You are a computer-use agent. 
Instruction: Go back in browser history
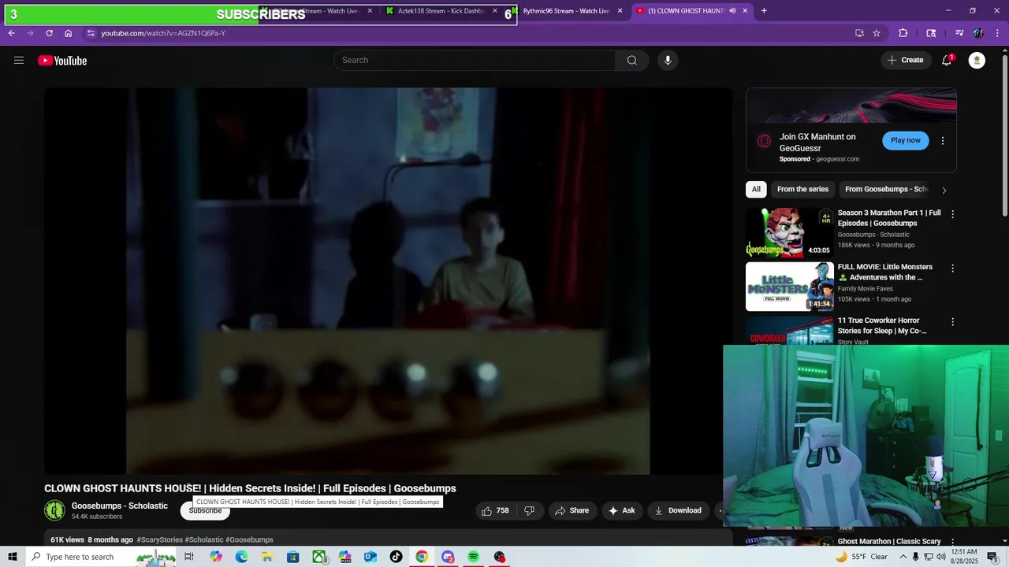(x=11, y=33)
